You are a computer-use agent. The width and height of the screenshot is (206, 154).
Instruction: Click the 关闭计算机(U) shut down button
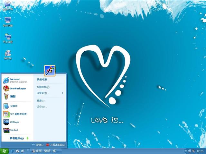56,145
